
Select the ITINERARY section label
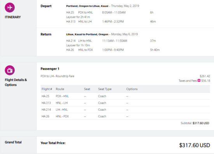[x=13, y=17]
